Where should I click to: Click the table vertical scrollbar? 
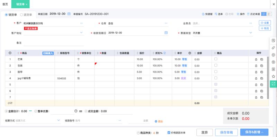point(268,78)
